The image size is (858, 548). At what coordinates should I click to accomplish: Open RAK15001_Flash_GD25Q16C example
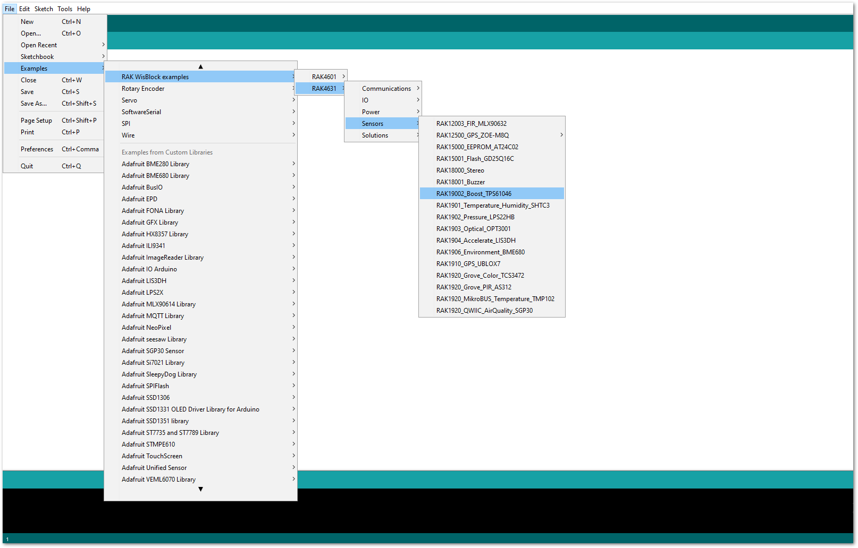point(492,159)
